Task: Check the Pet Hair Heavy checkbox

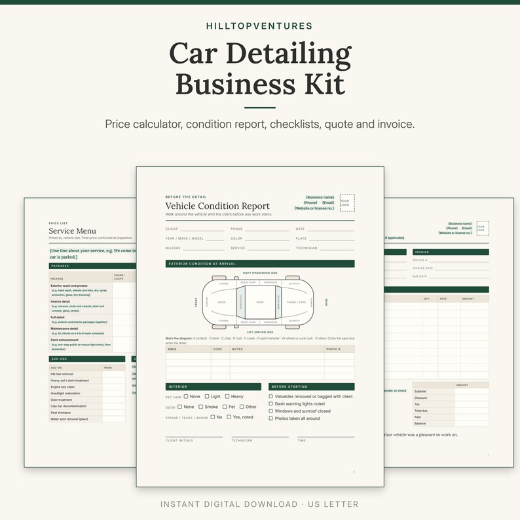Action: point(227,396)
